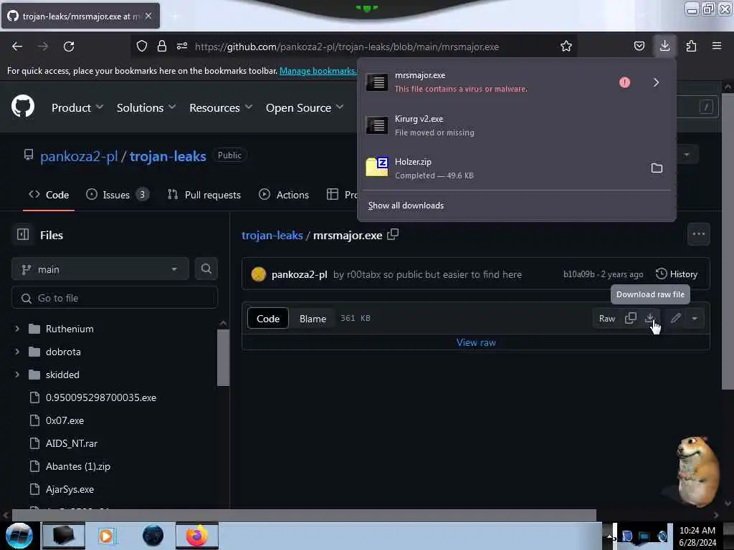Open the Product menu
Screen dimensions: 734x550
(77, 107)
